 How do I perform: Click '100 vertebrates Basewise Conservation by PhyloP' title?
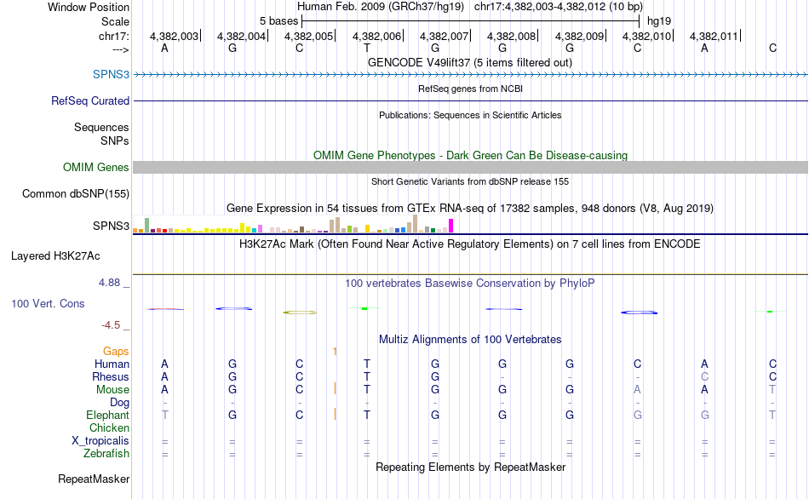click(x=470, y=284)
